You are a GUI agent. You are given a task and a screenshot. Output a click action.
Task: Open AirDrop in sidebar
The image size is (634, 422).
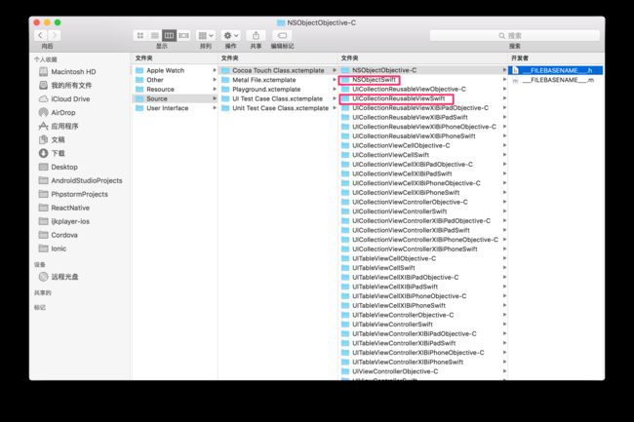point(57,113)
